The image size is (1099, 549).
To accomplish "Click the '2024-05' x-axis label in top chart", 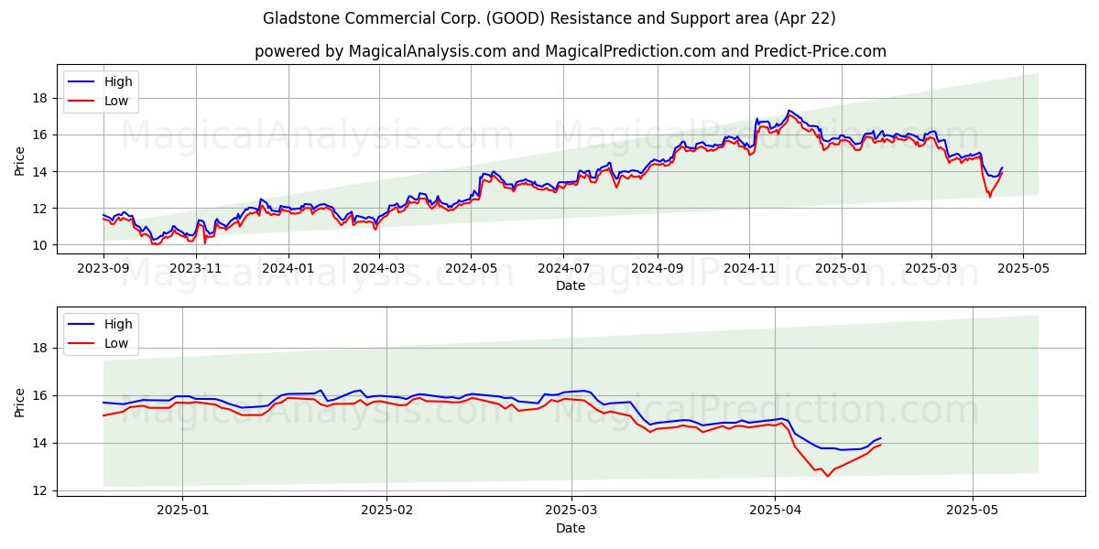I will pyautogui.click(x=471, y=269).
